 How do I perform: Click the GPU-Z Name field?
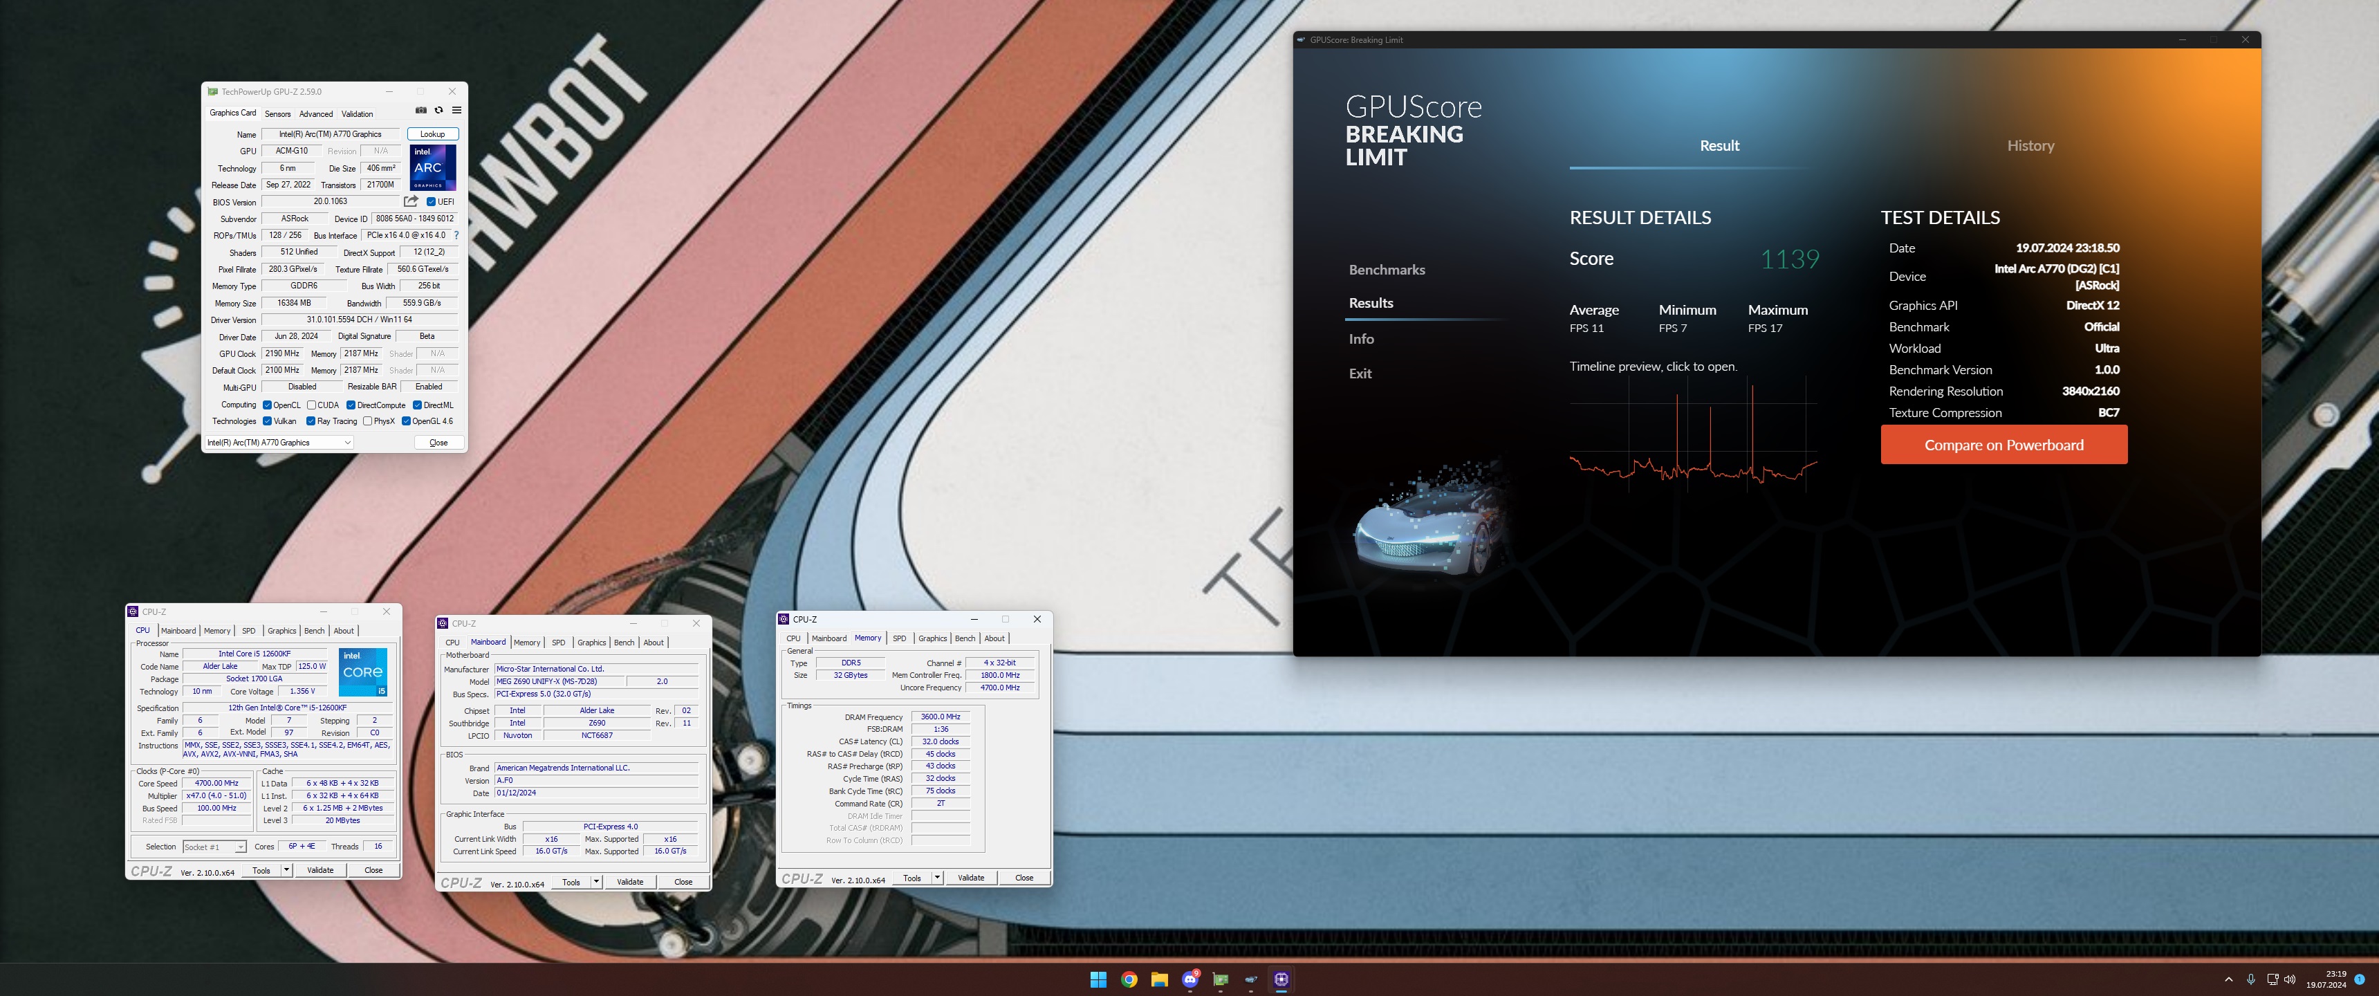[x=330, y=134]
